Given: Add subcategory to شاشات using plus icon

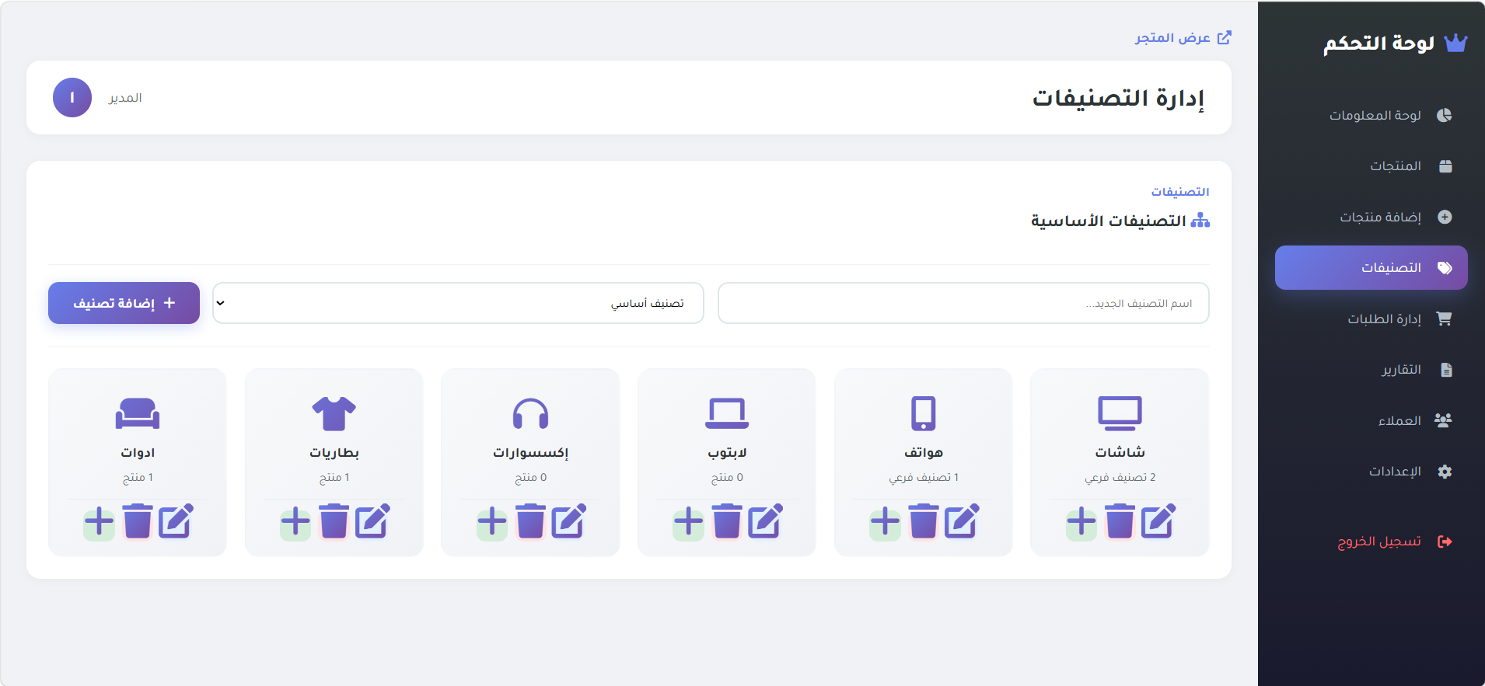Looking at the screenshot, I should coord(1081,521).
